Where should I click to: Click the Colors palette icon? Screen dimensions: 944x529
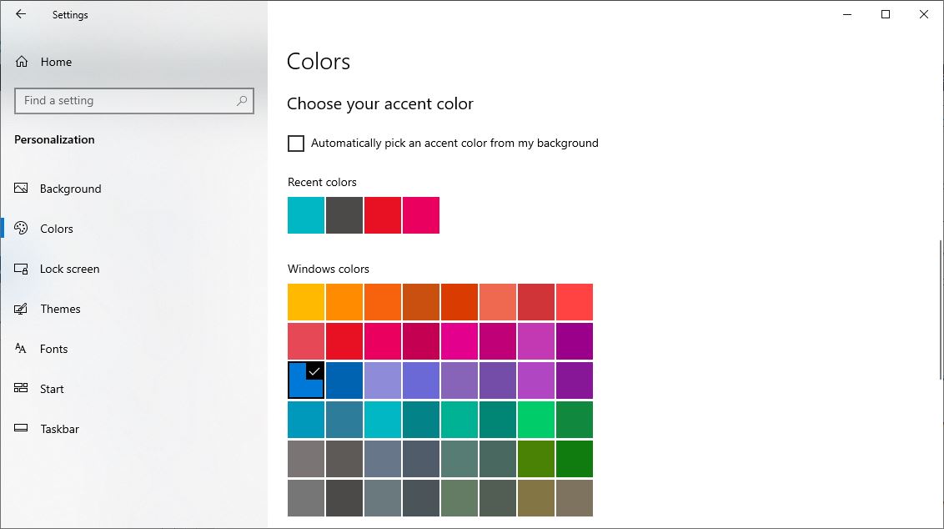click(x=22, y=229)
